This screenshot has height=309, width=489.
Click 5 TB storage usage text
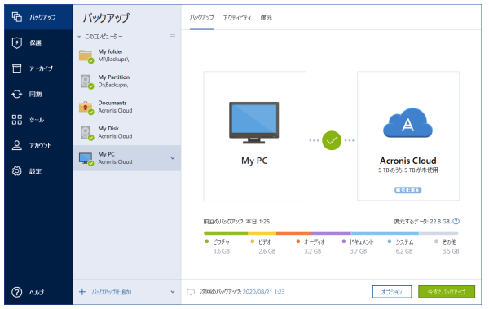coord(408,170)
